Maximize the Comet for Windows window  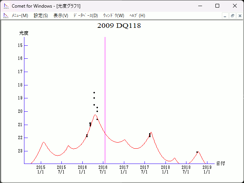click(217, 6)
